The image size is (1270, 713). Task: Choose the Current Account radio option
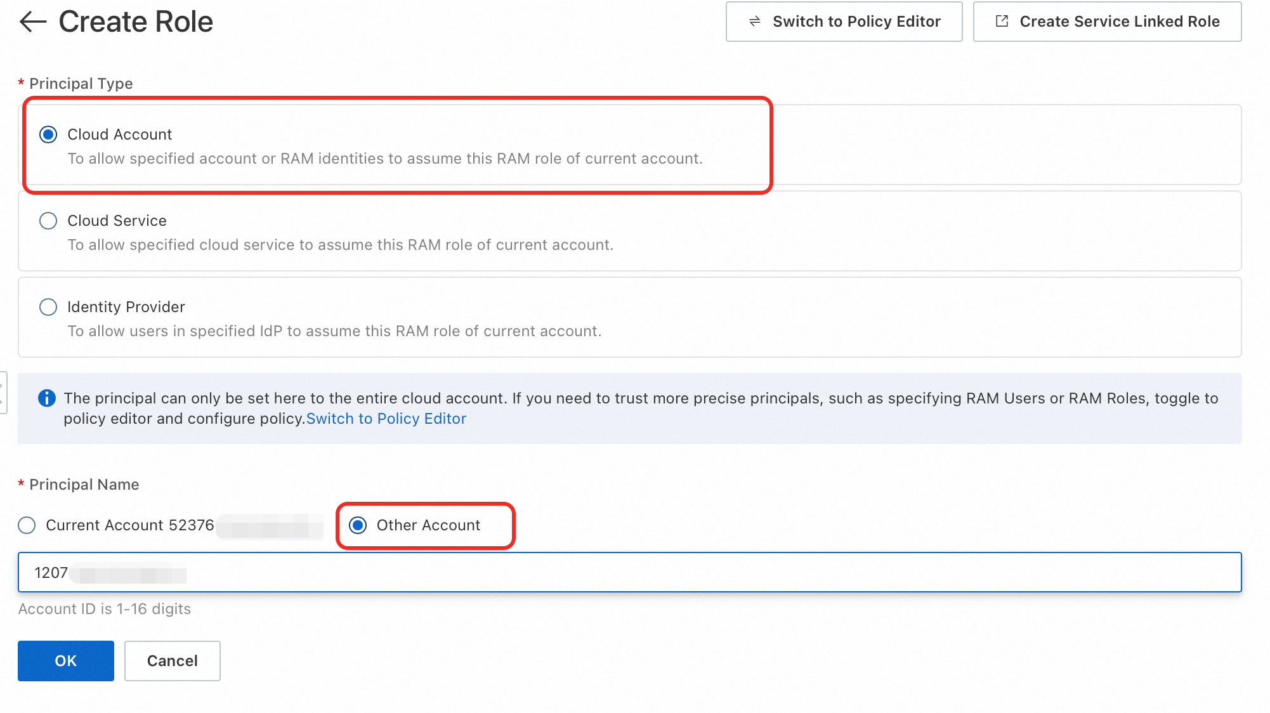27,525
